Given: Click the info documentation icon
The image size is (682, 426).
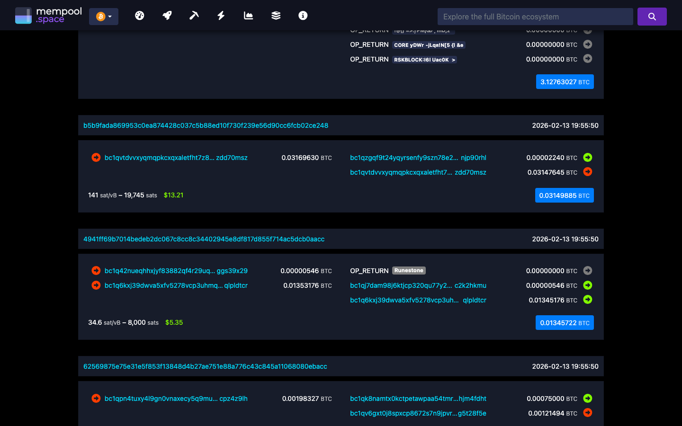Looking at the screenshot, I should click(x=303, y=15).
